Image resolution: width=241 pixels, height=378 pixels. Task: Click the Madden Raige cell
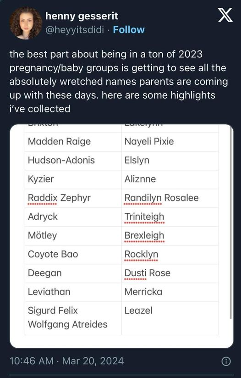73,142
